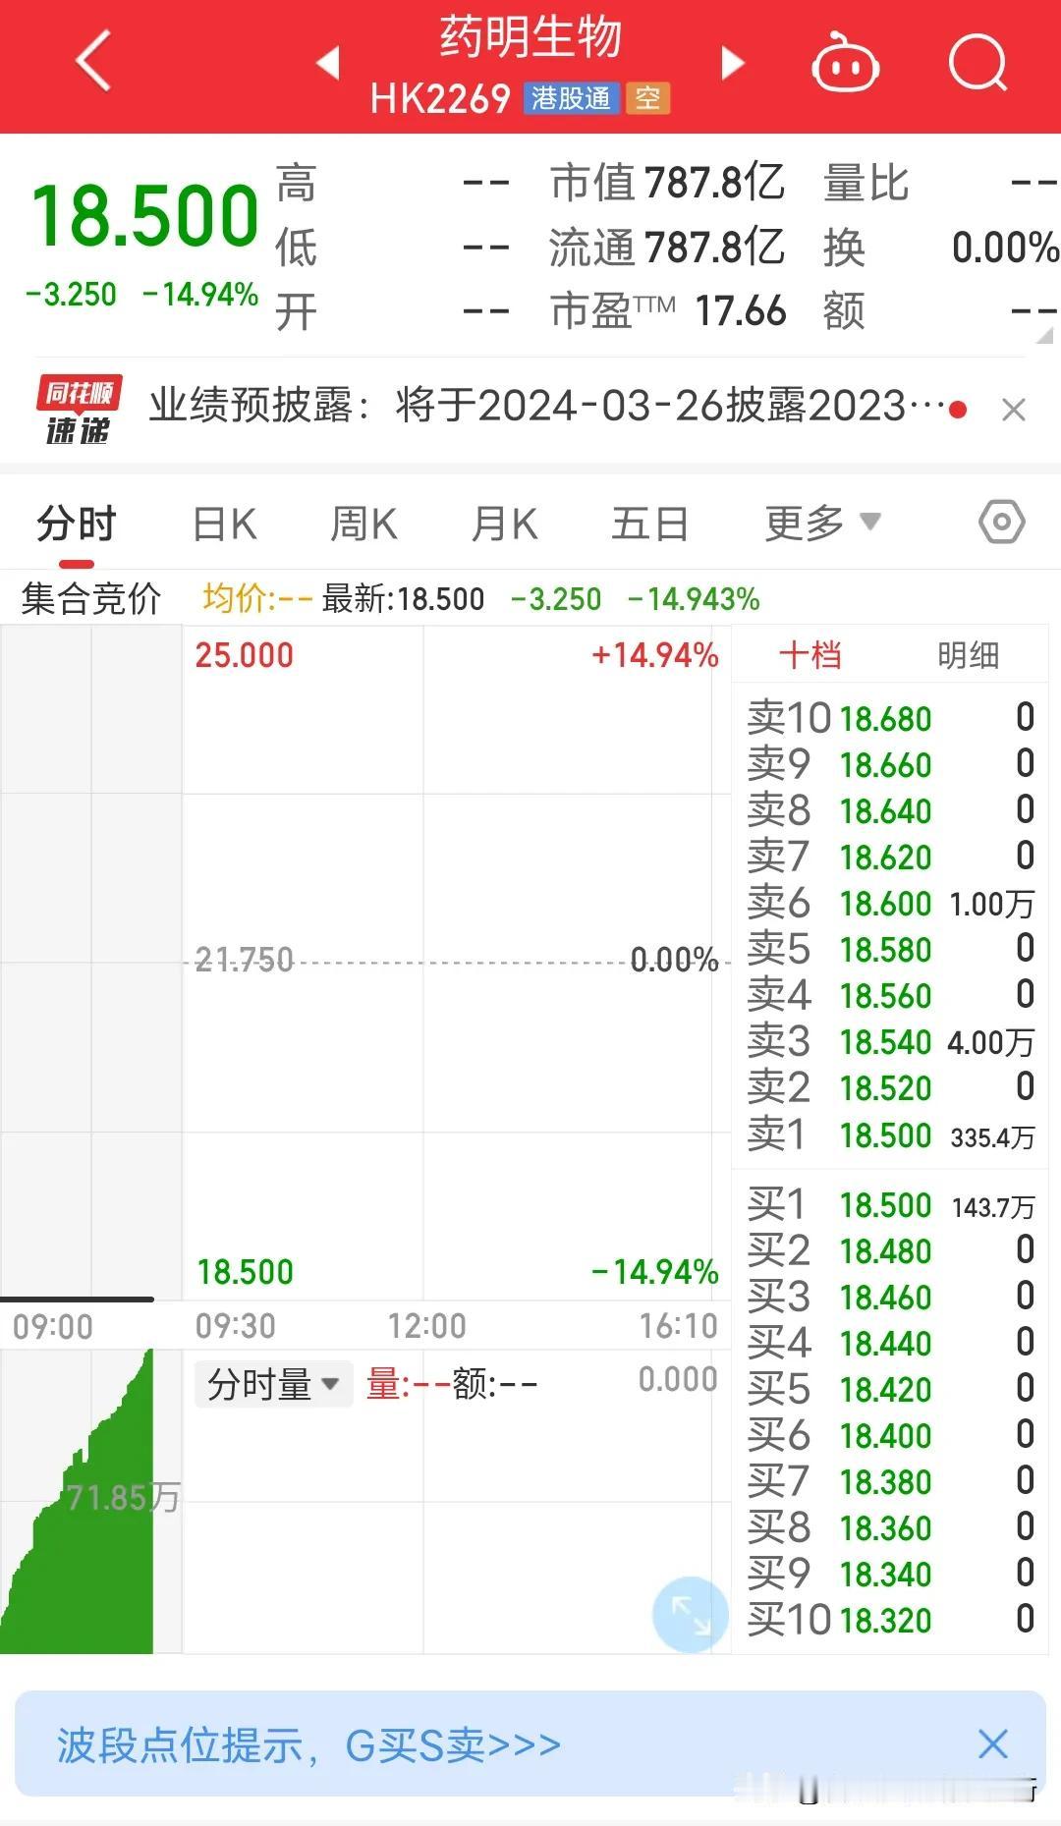Image resolution: width=1061 pixels, height=1826 pixels.
Task: Go to previous stock with left triangle
Action: (x=328, y=63)
